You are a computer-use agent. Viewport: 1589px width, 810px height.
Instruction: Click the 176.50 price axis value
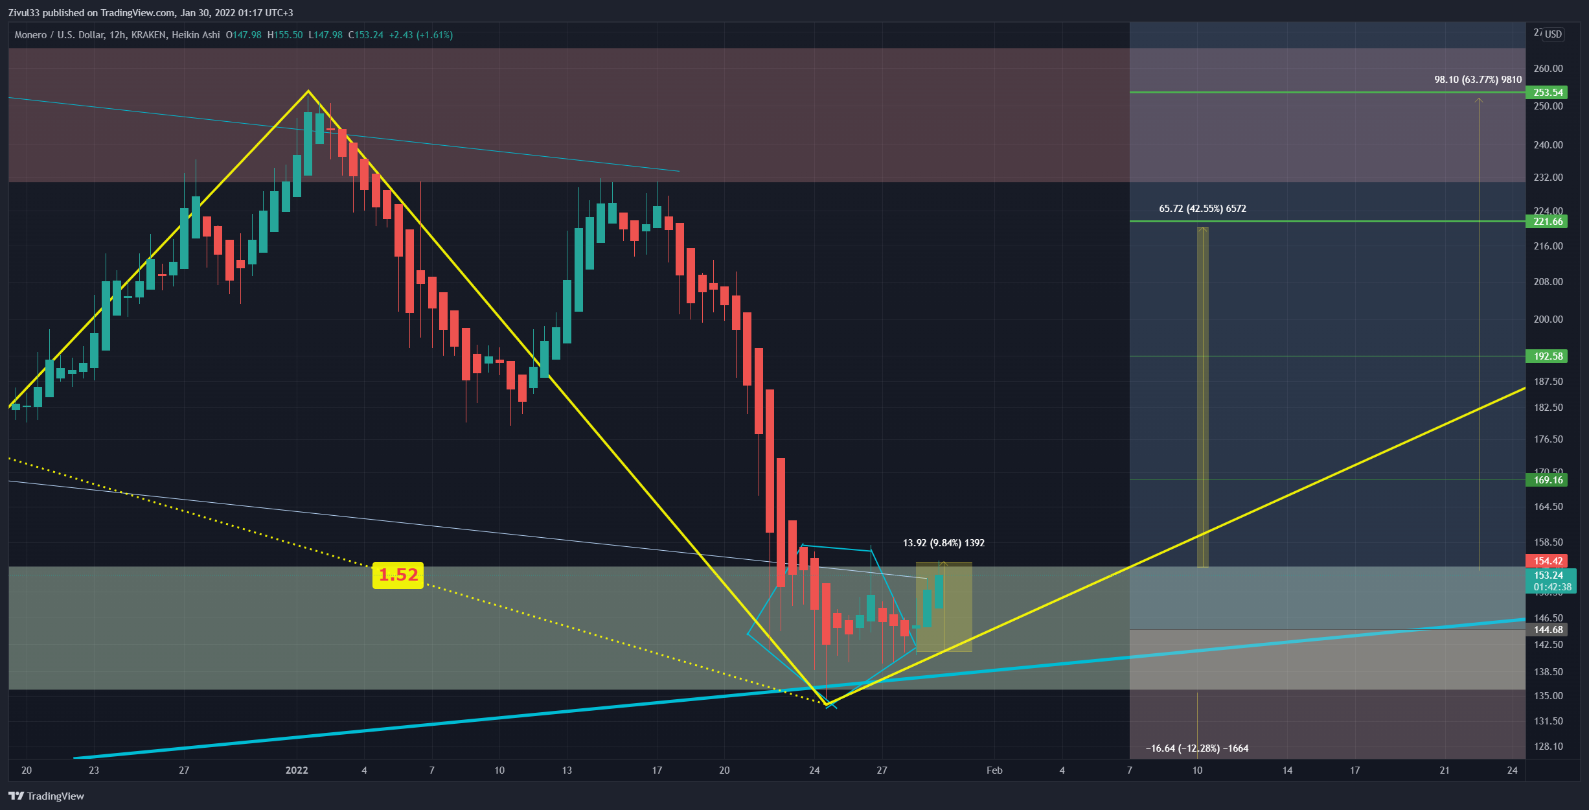point(1548,439)
